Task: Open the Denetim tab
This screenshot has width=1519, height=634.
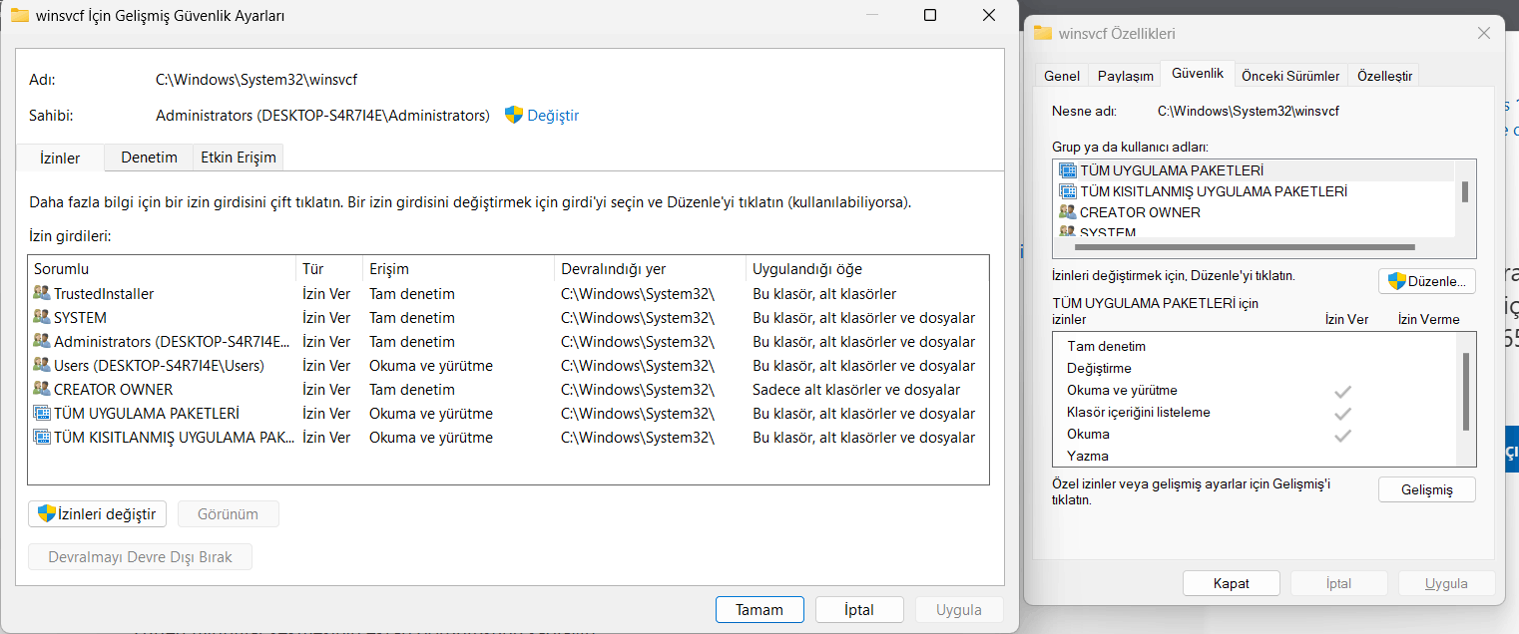Action: 149,158
